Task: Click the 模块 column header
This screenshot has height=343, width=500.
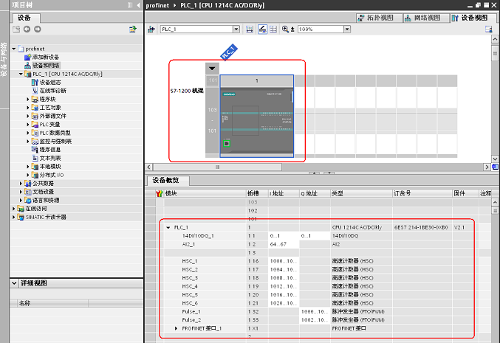Action: pyautogui.click(x=205, y=193)
